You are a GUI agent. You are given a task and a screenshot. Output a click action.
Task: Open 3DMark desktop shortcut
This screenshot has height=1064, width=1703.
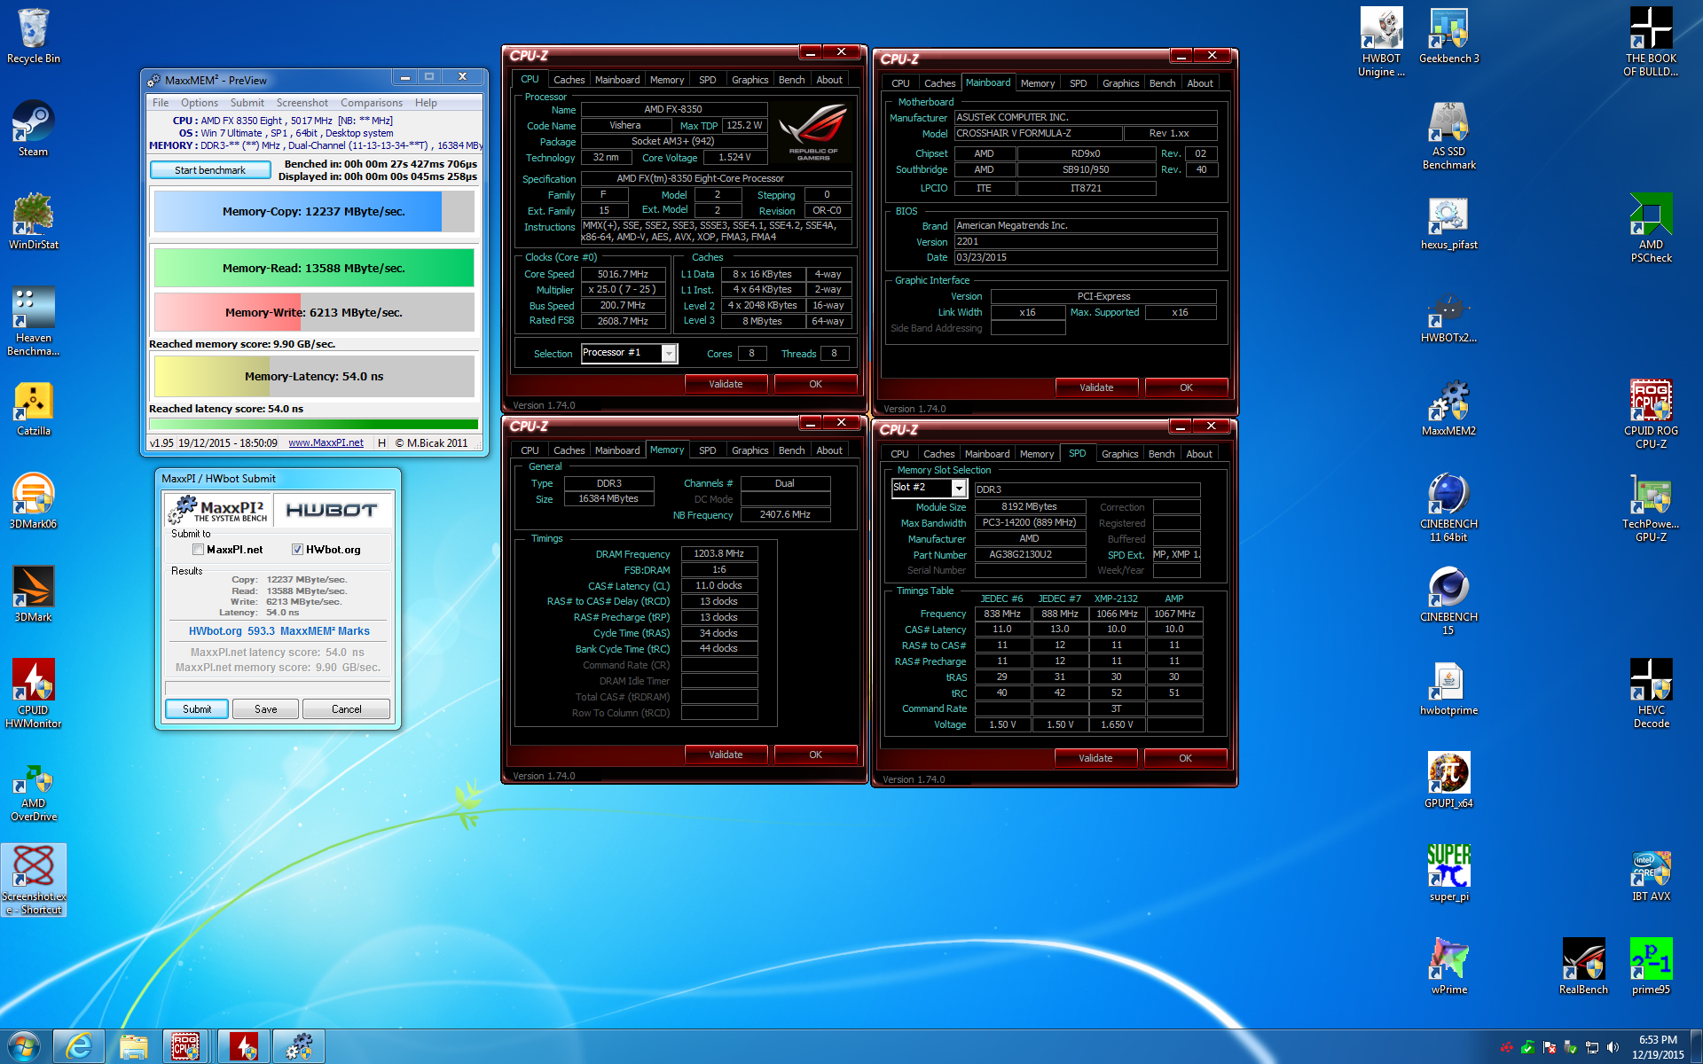click(34, 594)
